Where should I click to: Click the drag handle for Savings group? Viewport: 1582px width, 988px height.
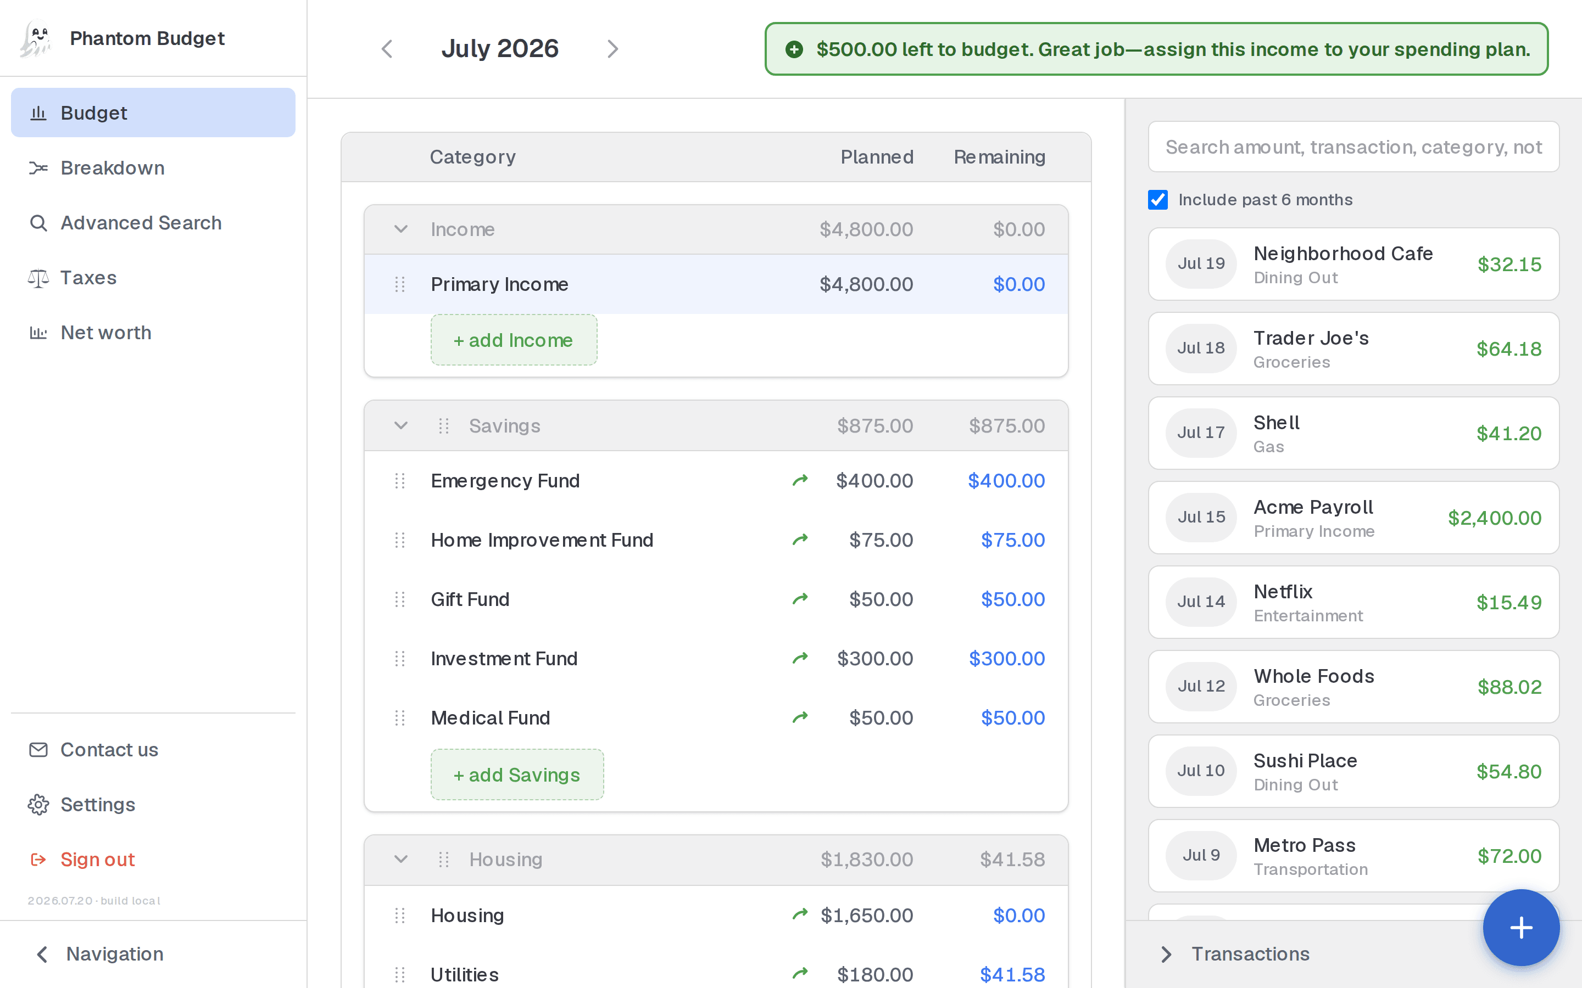coord(444,426)
